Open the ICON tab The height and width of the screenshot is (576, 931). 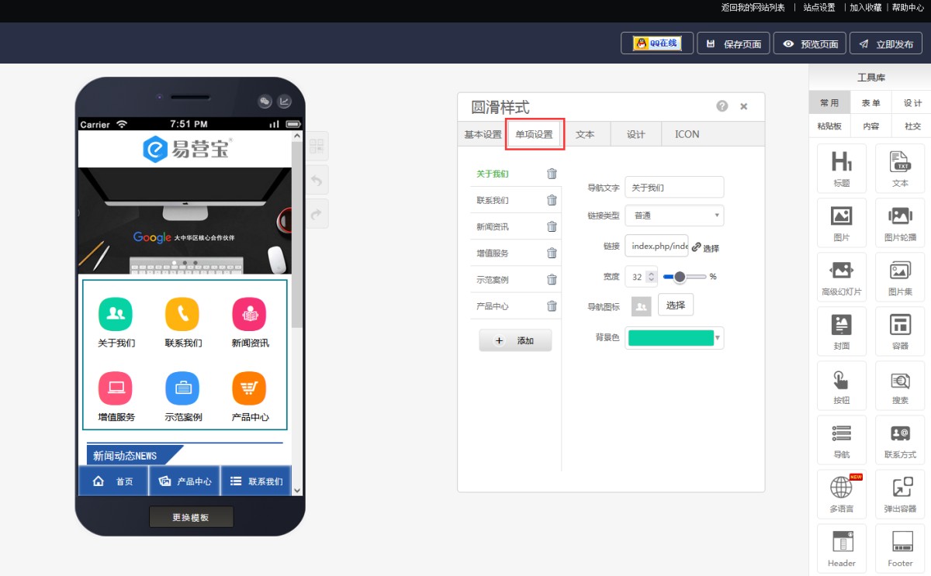click(687, 134)
